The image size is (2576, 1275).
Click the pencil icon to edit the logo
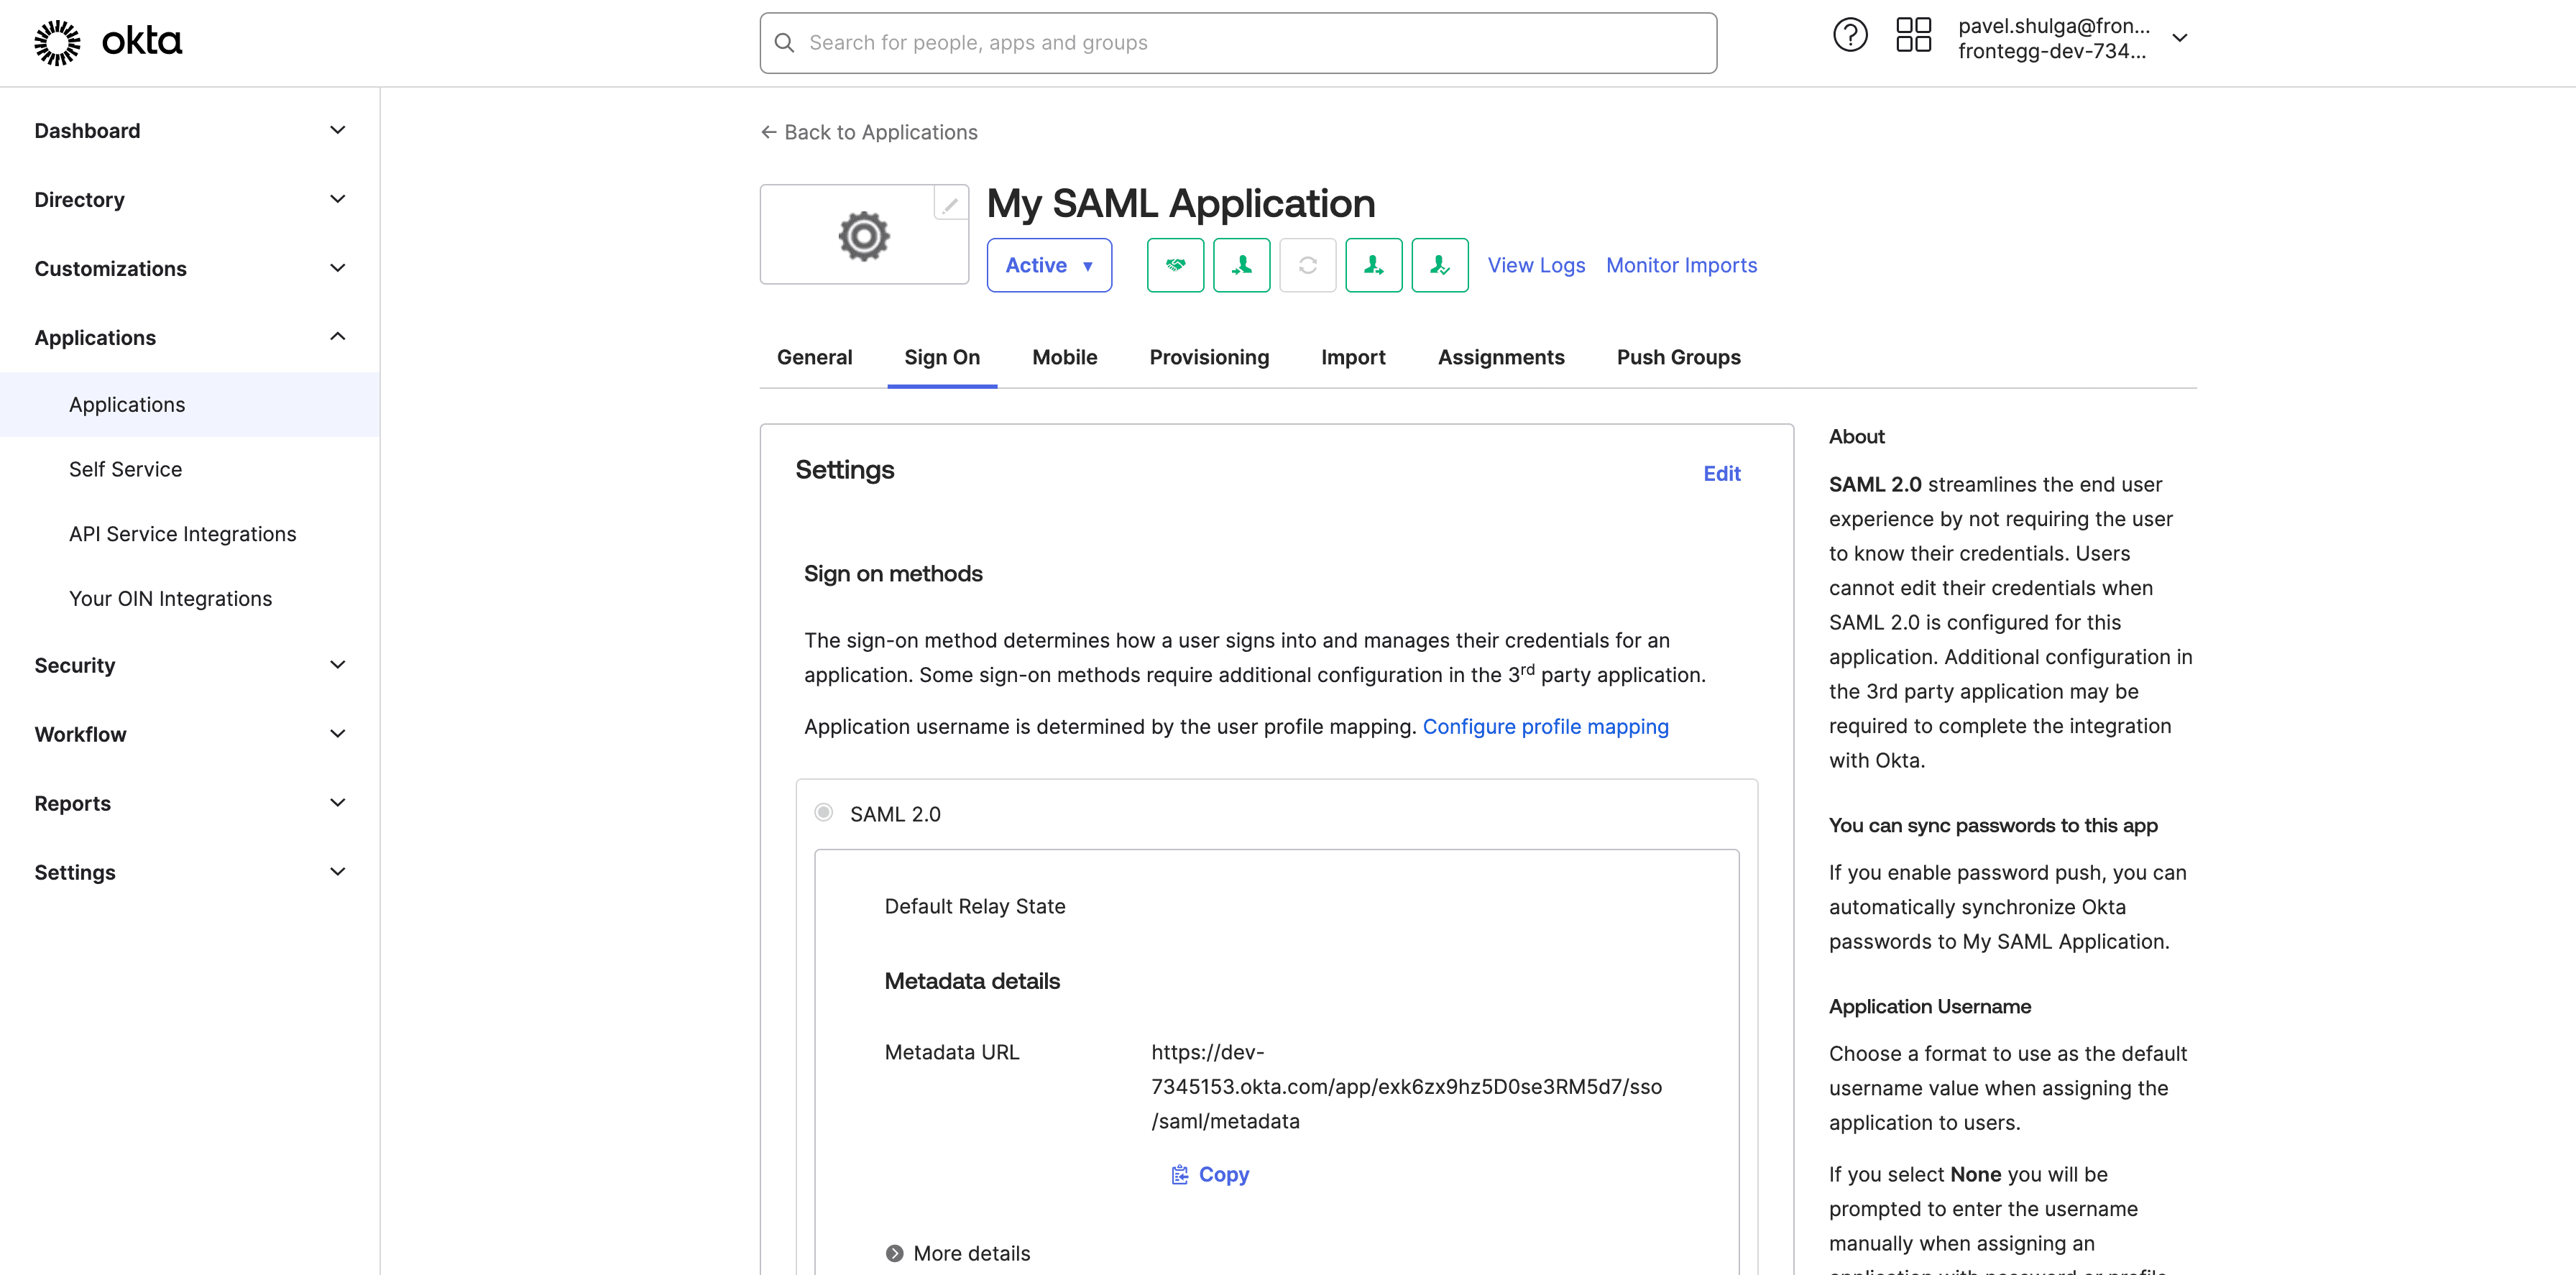(950, 203)
